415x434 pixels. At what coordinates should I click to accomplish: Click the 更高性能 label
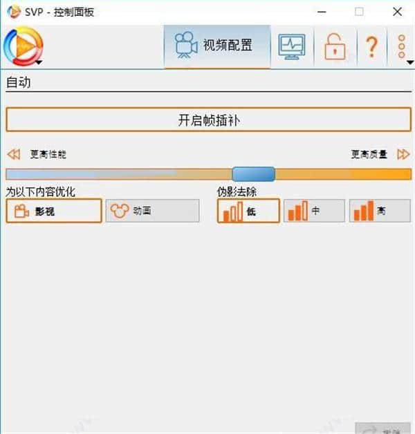click(x=48, y=154)
